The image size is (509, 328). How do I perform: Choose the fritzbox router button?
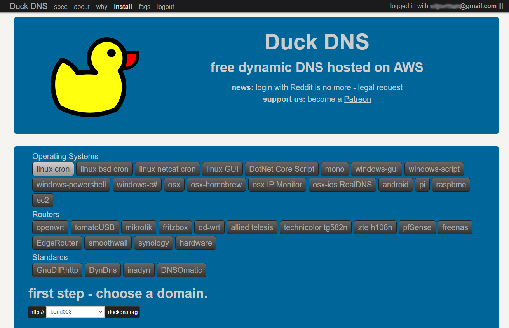pos(175,227)
